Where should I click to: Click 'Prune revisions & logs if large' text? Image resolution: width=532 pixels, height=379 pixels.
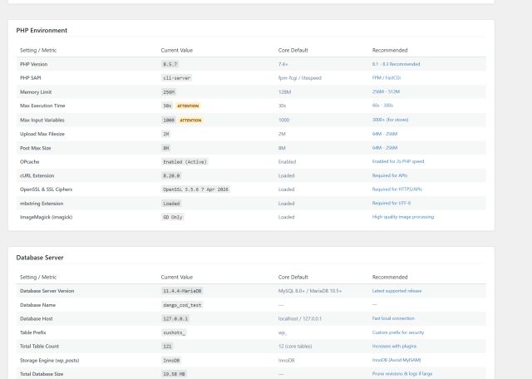tap(402, 373)
